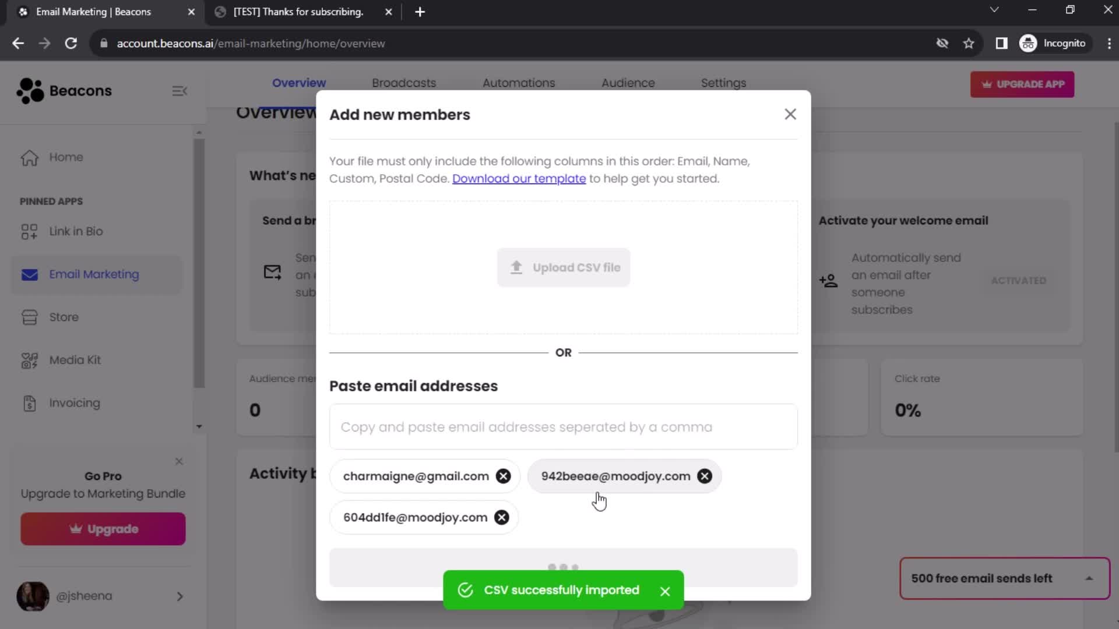1119x629 pixels.
Task: Select the Audience tab
Action: coord(628,83)
